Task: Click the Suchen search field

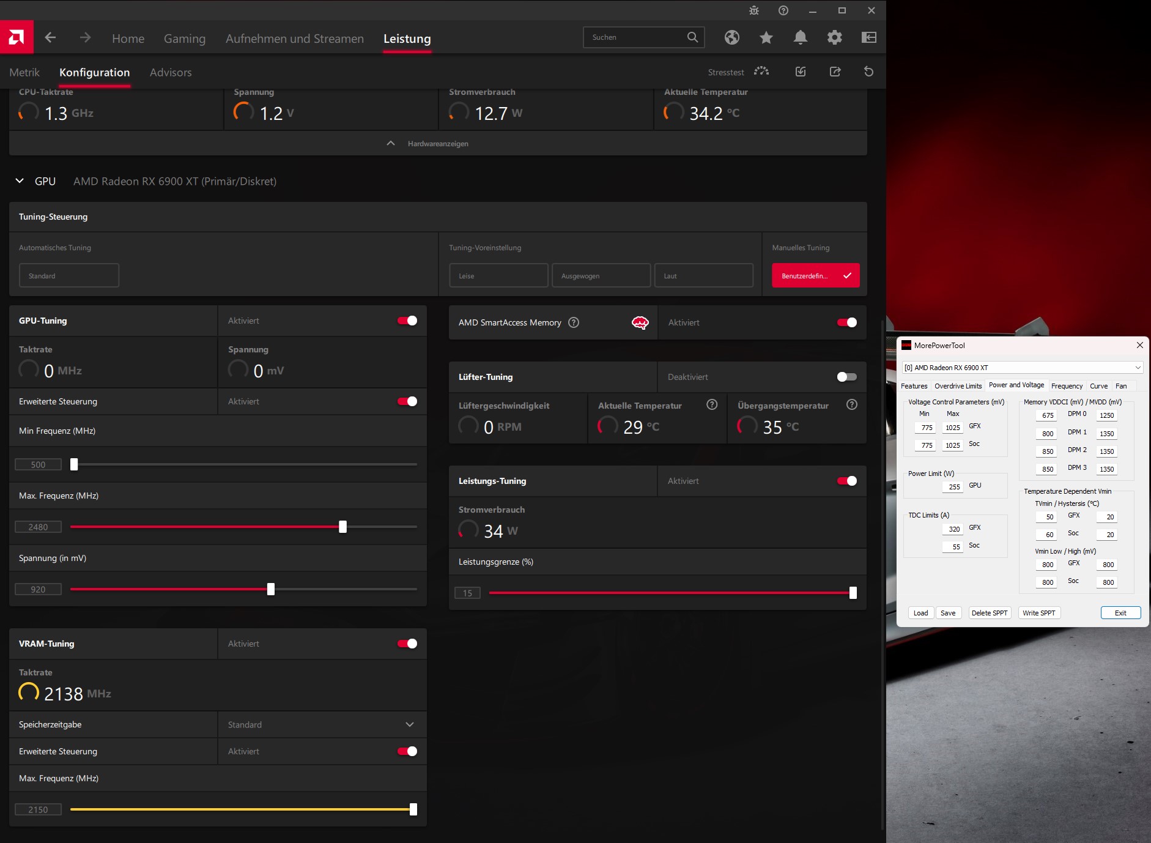Action: (x=643, y=37)
